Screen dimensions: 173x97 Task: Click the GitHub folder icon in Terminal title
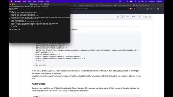(x=31, y=4)
